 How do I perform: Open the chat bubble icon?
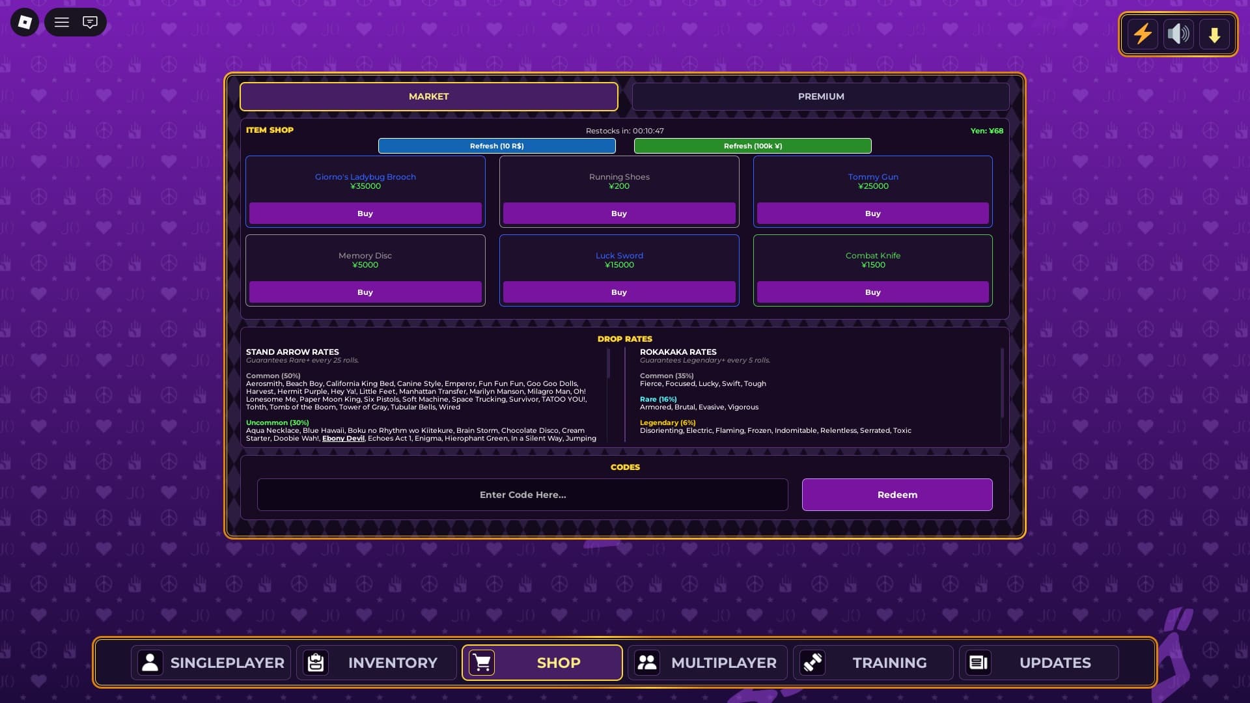coord(90,23)
